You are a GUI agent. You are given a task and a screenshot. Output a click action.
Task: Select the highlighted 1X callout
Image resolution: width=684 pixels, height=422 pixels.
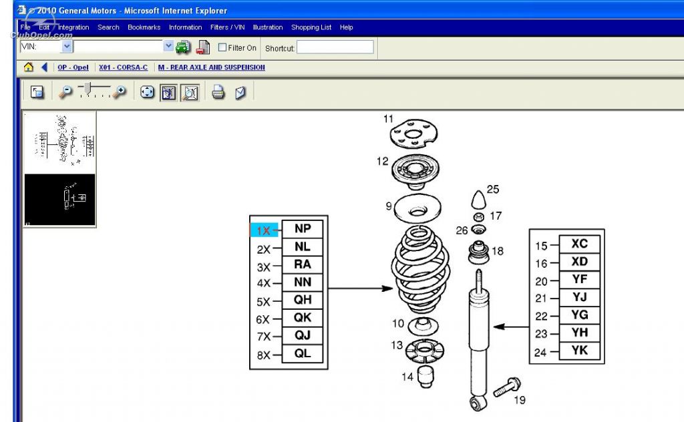pos(263,230)
